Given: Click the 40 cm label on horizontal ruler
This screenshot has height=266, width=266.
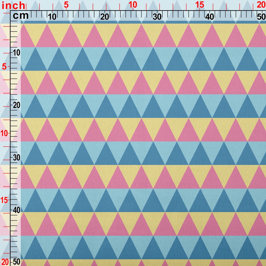Looking at the screenshot, I should (x=210, y=17).
